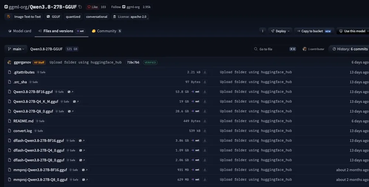
Task: Click the xet badge on Files tab
Action: tap(80, 31)
